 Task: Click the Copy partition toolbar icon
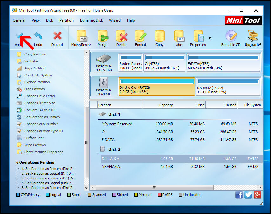pyautogui.click(x=160, y=36)
